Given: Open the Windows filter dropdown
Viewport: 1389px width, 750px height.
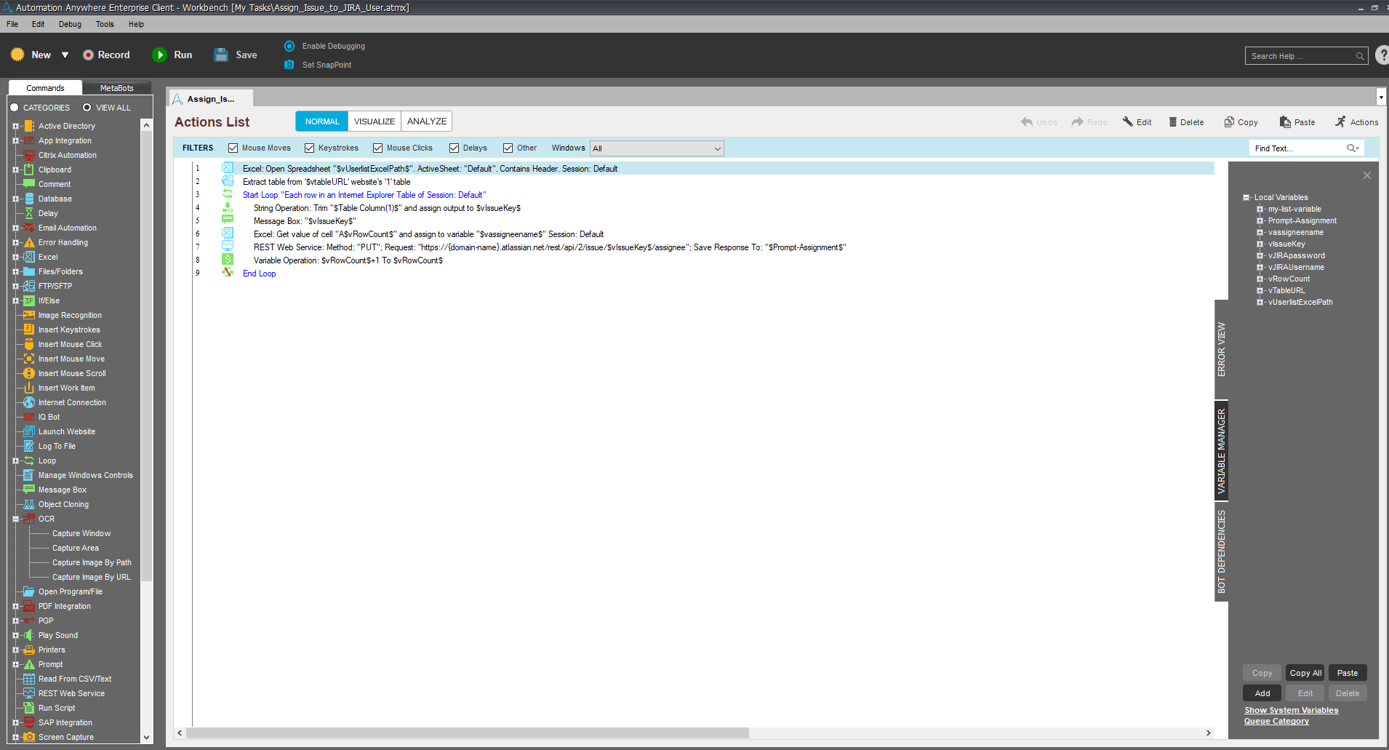Looking at the screenshot, I should (x=657, y=148).
